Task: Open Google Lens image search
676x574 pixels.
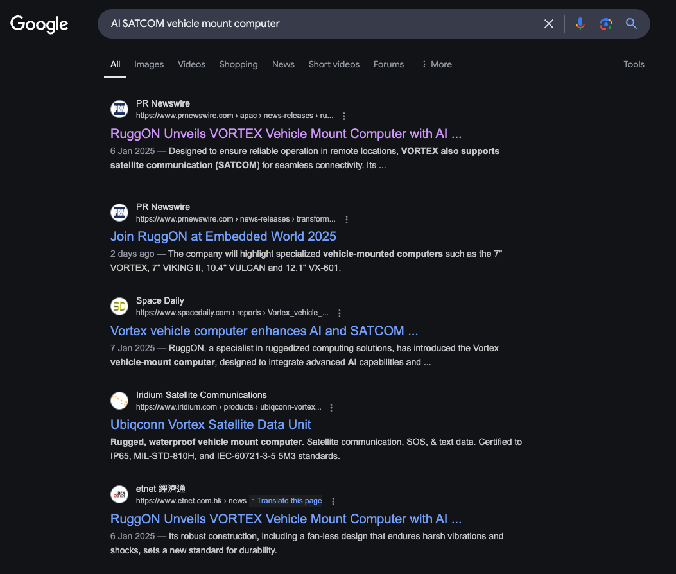Action: (605, 24)
